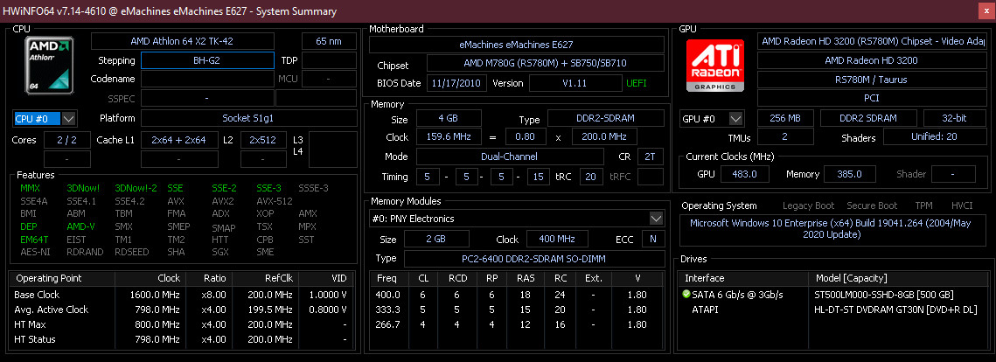Image resolution: width=996 pixels, height=362 pixels.
Task: Click the 400.0 frequency timing row
Action: [x=517, y=295]
